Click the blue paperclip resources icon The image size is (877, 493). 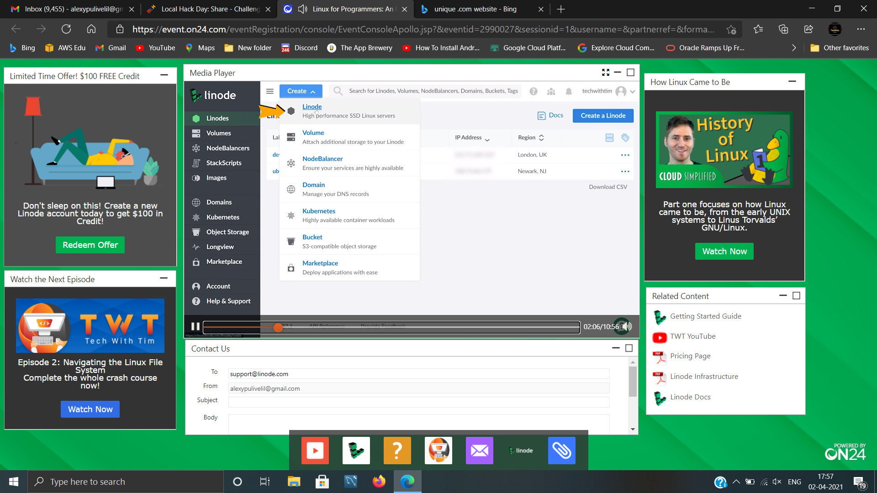tap(561, 451)
